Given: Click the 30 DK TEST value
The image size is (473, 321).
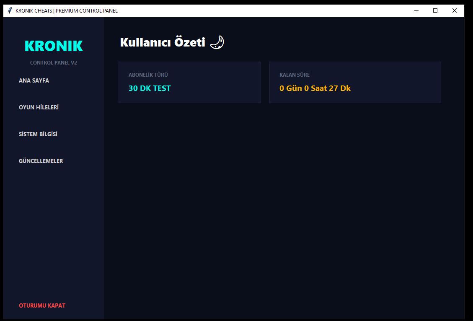Looking at the screenshot, I should [150, 88].
